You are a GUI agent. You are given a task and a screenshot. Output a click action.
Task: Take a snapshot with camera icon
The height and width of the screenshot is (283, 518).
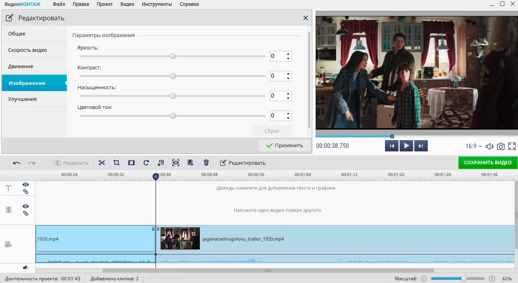(x=501, y=146)
